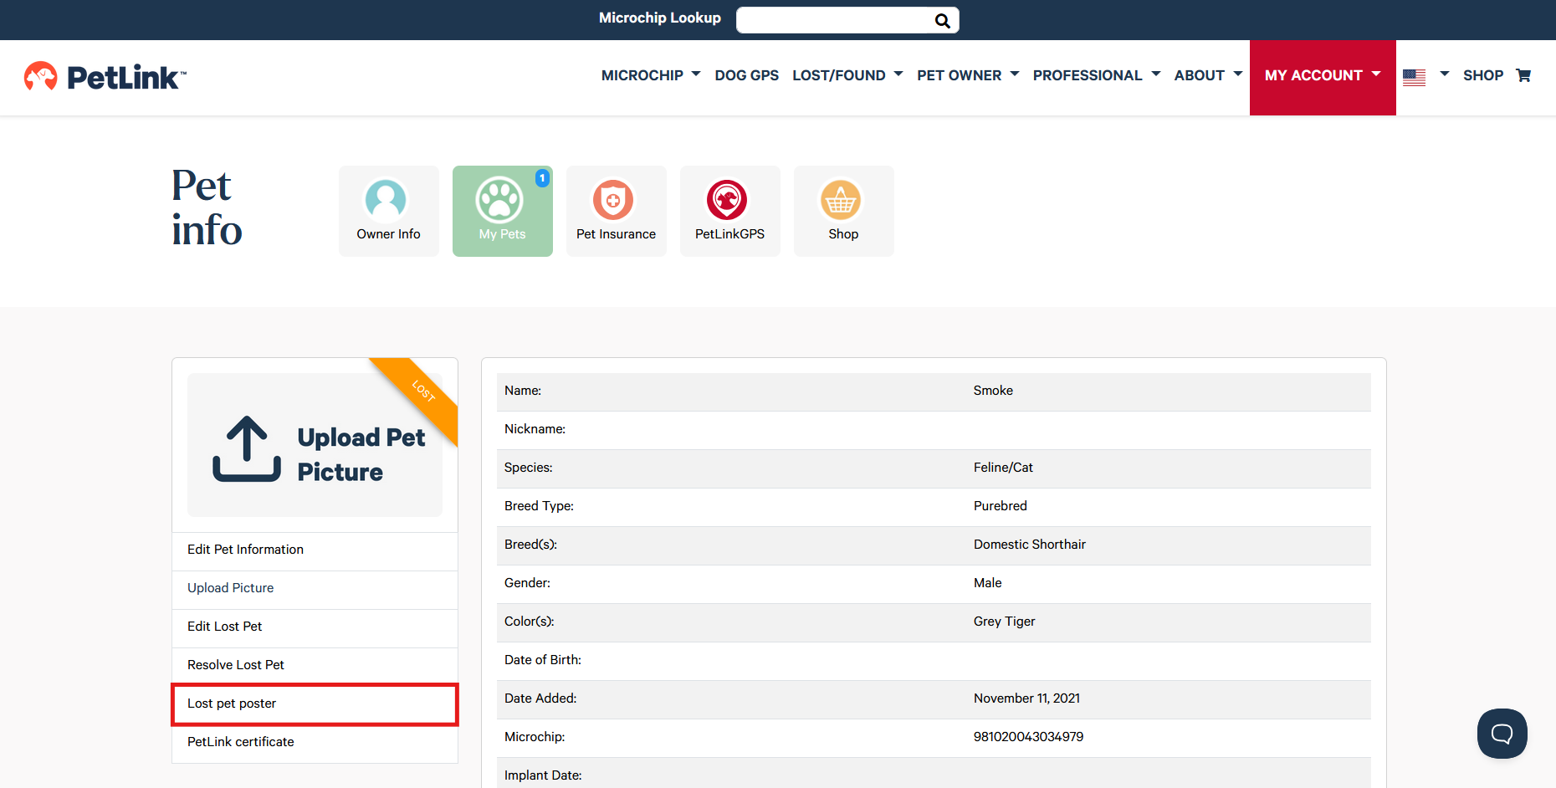Click the Nickname label
This screenshot has width=1556, height=788.
point(535,429)
